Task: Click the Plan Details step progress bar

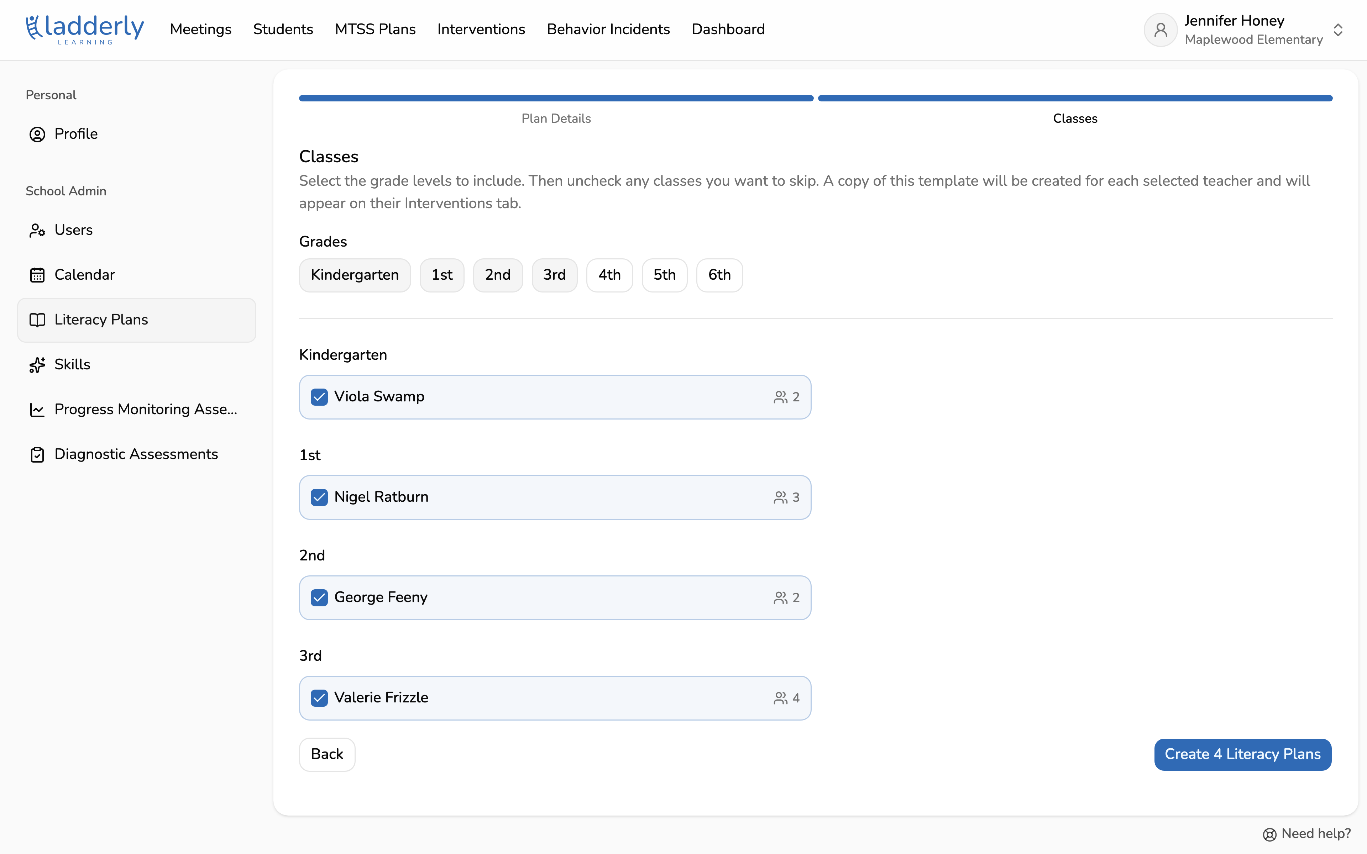Action: click(556, 98)
